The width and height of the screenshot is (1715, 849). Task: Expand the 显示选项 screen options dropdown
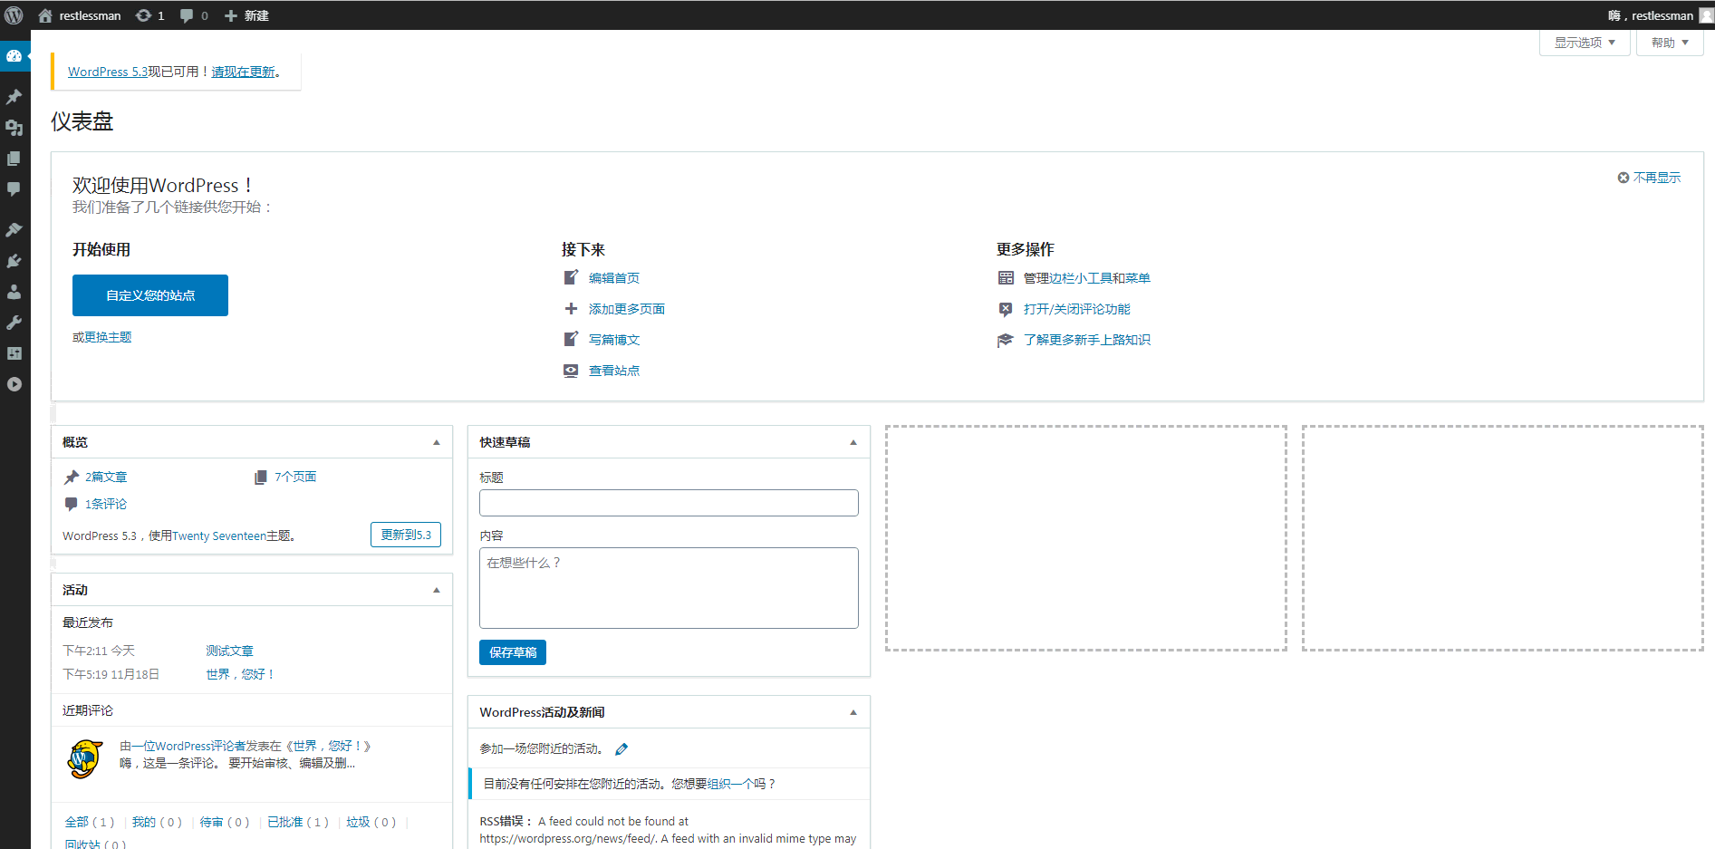coord(1585,43)
